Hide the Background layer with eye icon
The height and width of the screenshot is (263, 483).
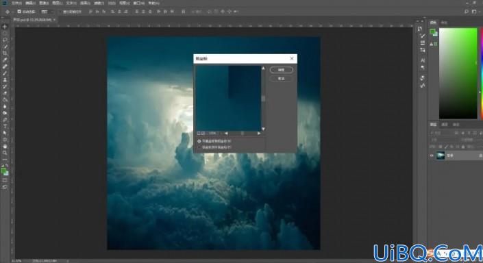tap(432, 156)
